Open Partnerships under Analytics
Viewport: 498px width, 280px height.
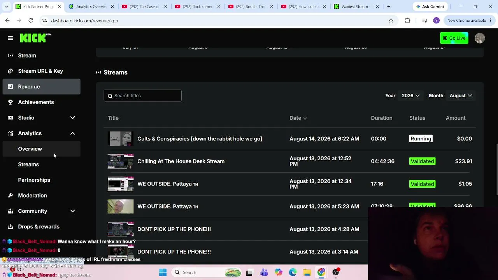tap(34, 180)
